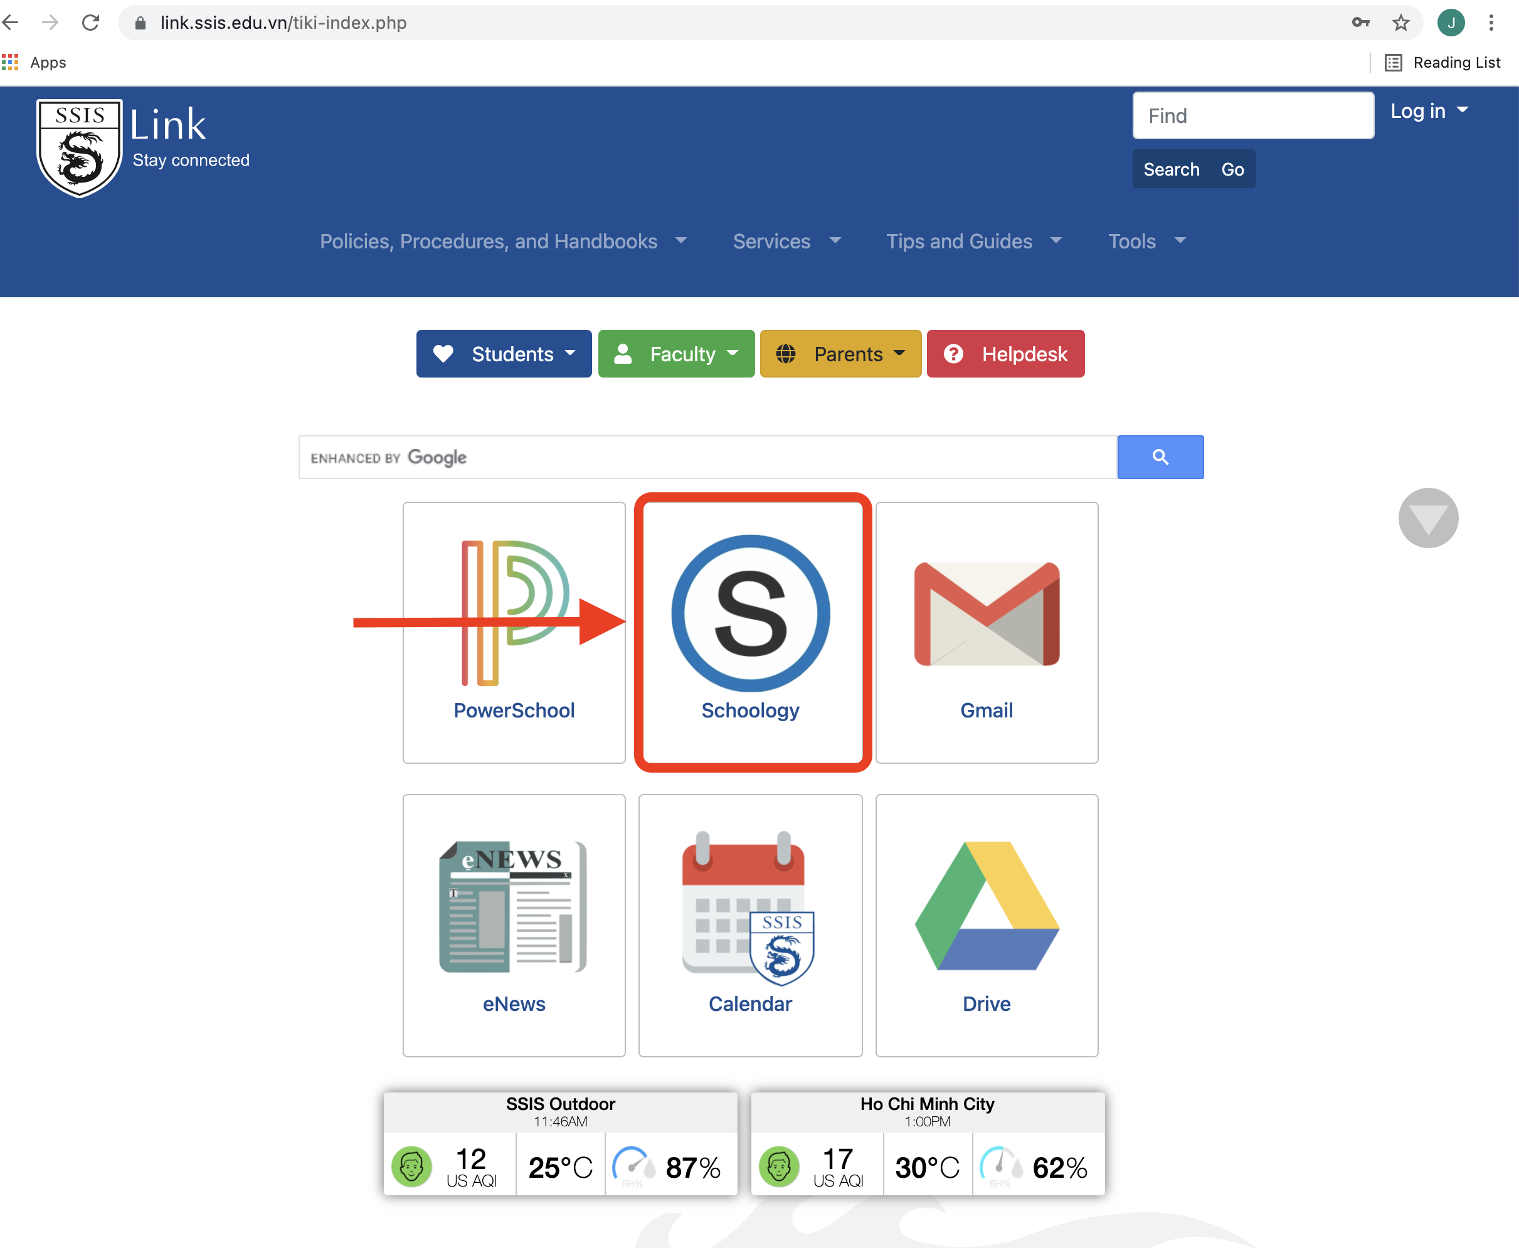Open Policies, Procedures, and Handbooks menu
This screenshot has height=1248, width=1519.
pyautogui.click(x=502, y=241)
